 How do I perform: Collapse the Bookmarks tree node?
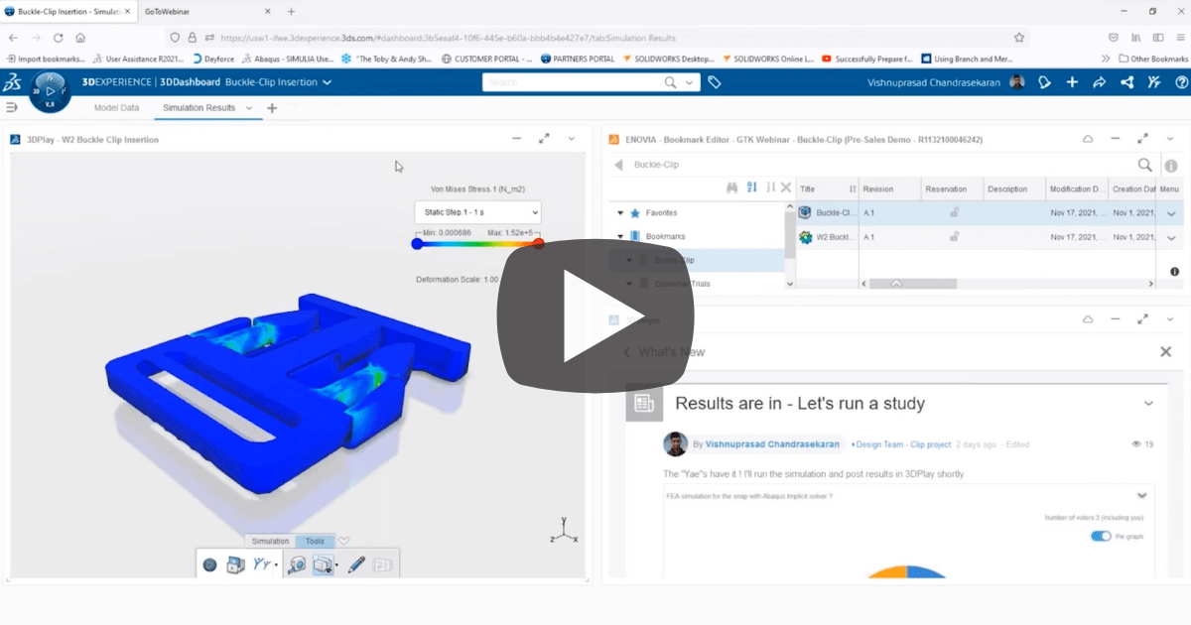click(x=620, y=236)
